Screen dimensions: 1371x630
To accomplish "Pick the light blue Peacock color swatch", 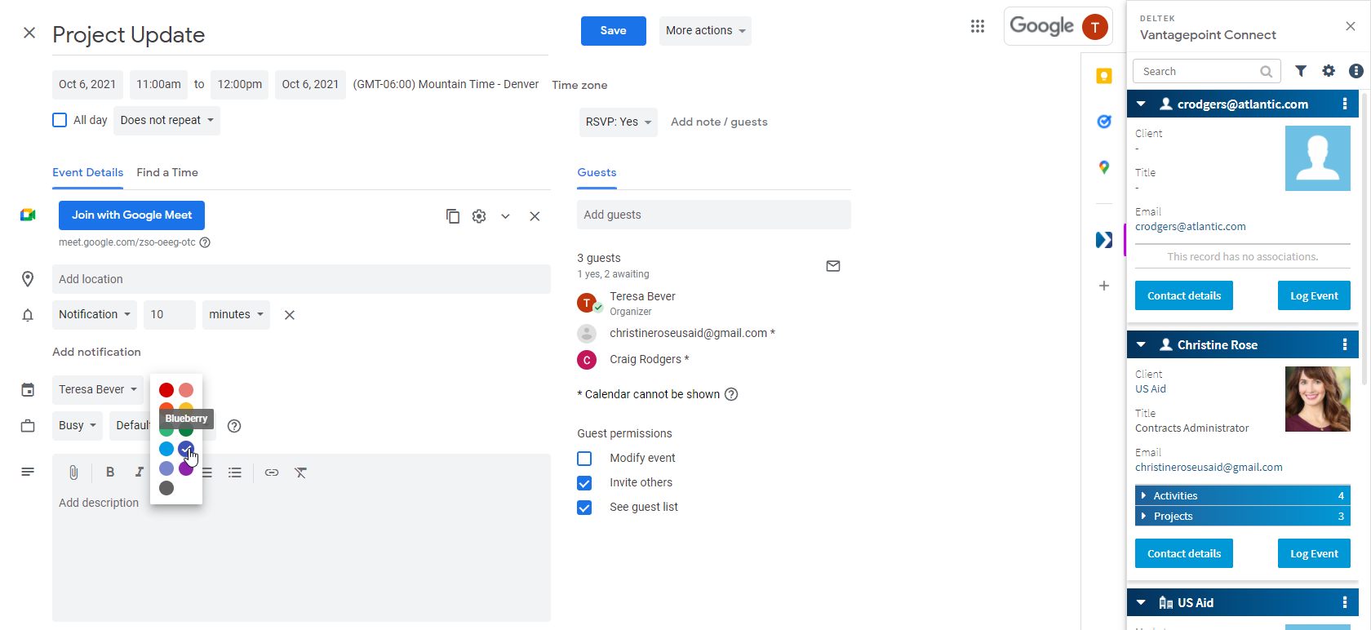I will (x=166, y=449).
